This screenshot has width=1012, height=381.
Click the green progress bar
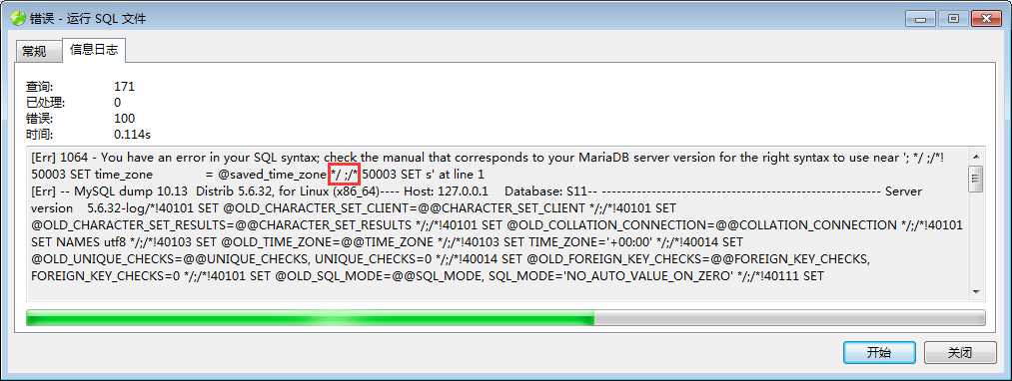[x=506, y=318]
